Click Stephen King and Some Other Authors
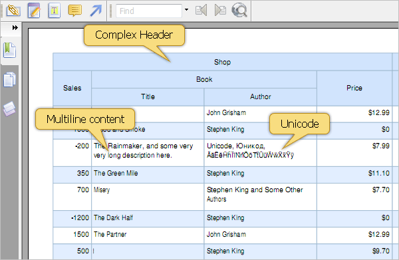 255,194
